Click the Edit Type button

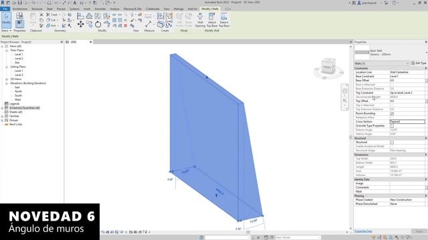(x=419, y=63)
